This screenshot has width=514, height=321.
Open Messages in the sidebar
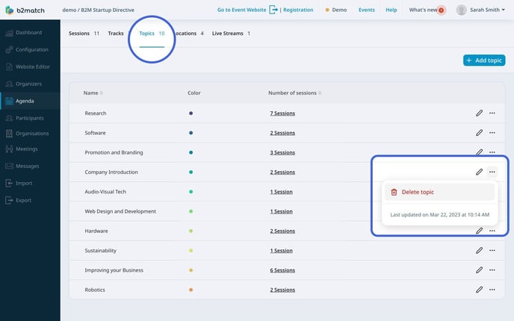coord(30,166)
